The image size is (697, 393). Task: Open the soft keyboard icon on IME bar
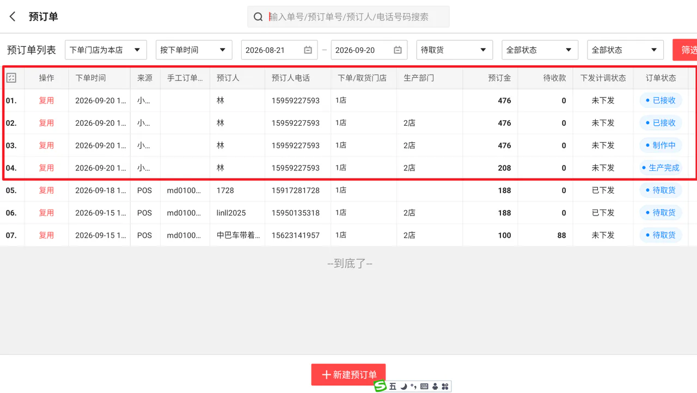(425, 386)
